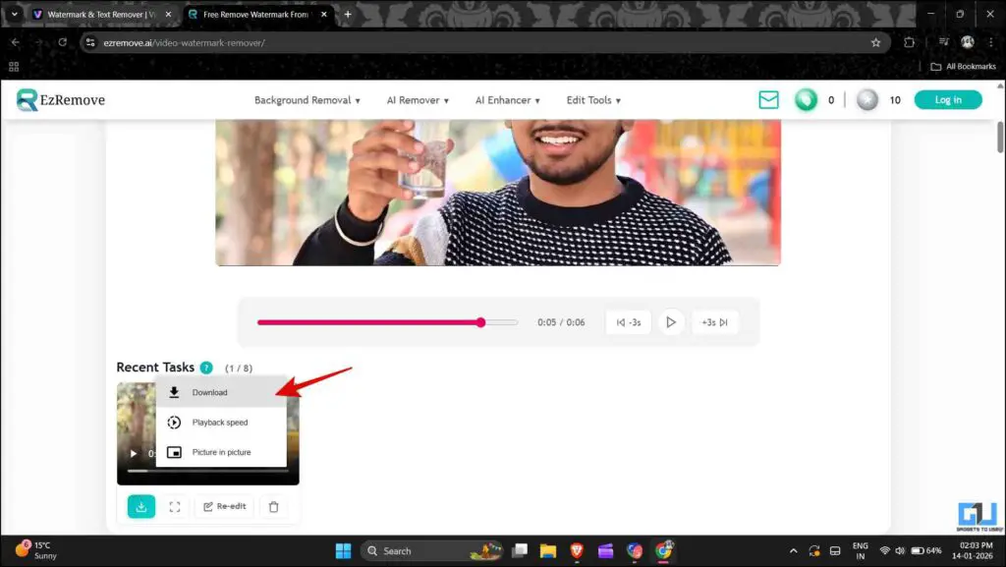Click the green download icon below the thumbnail
The image size is (1006, 567).
[x=140, y=506]
